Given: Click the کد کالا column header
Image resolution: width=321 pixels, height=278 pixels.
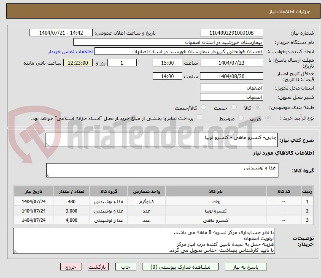Looking at the screenshot, I should pyautogui.click(x=283, y=191).
